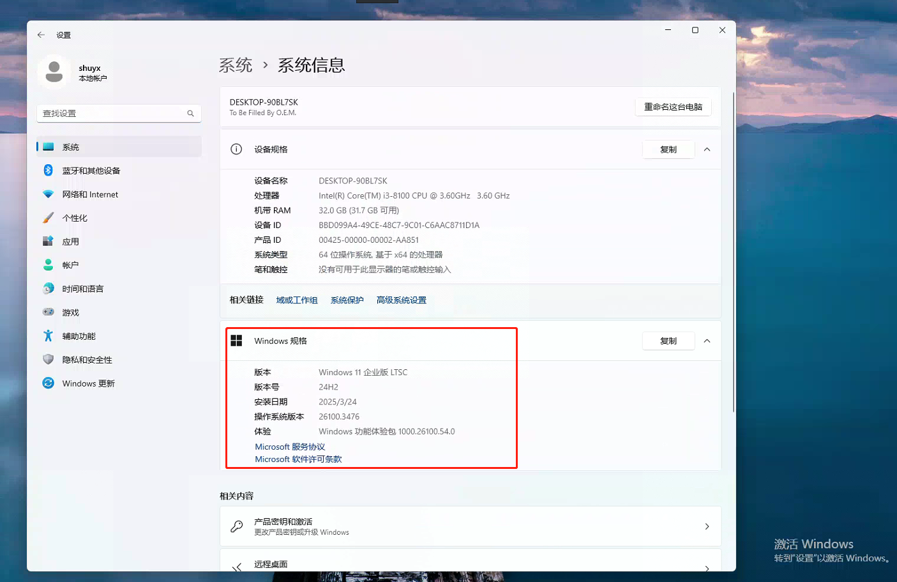The image size is (897, 582).
Task: Click the back arrow in Settings
Action: click(40, 35)
